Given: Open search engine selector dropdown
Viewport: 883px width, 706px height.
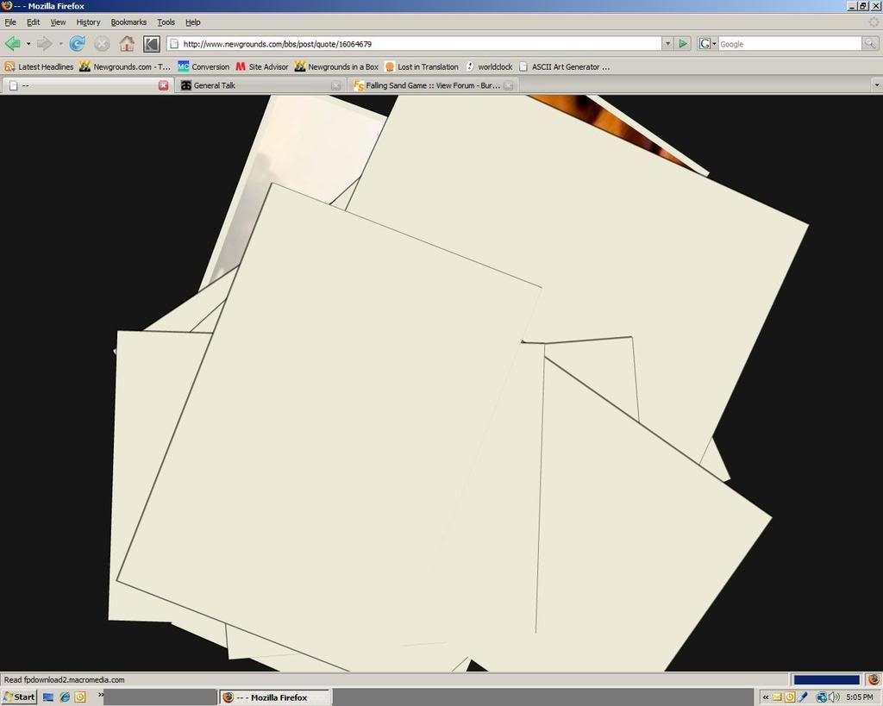Looking at the screenshot, I should (708, 43).
